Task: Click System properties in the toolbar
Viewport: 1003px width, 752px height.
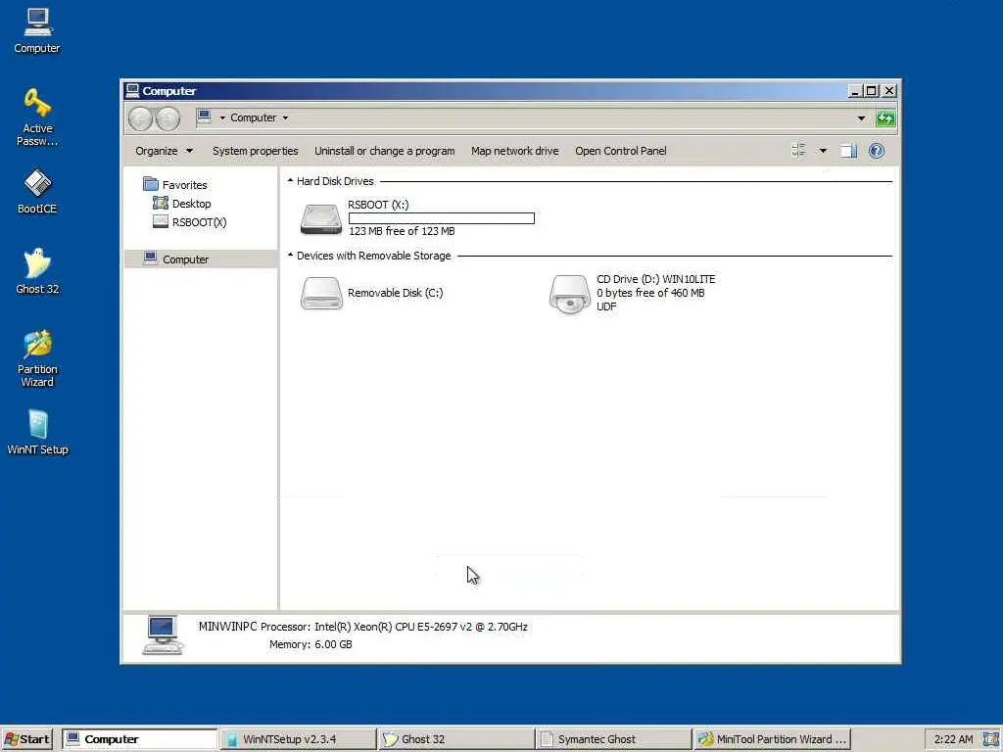Action: tap(256, 151)
